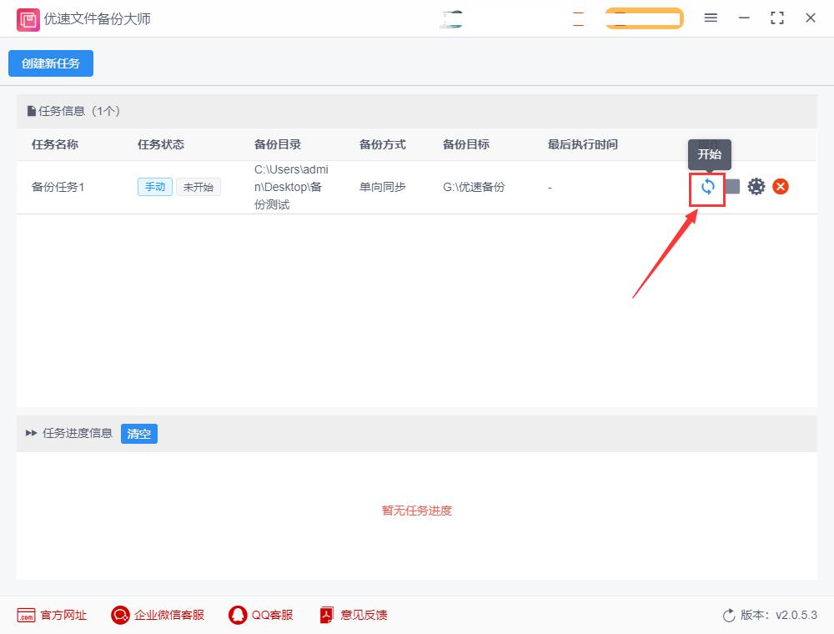
Task: Clear progress logs with the 清空 button
Action: click(138, 433)
